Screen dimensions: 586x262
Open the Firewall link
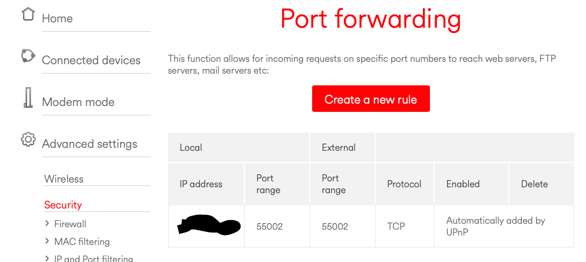pyautogui.click(x=70, y=224)
